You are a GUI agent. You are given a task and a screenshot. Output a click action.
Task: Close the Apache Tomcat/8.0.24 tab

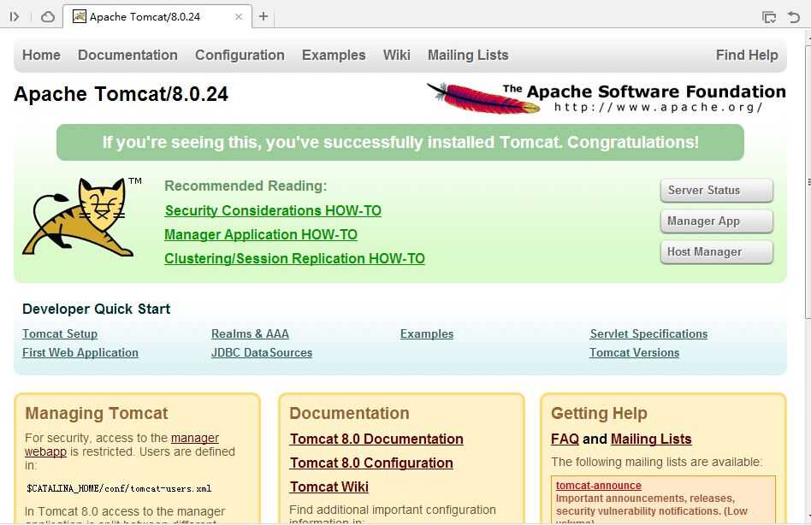pos(239,16)
